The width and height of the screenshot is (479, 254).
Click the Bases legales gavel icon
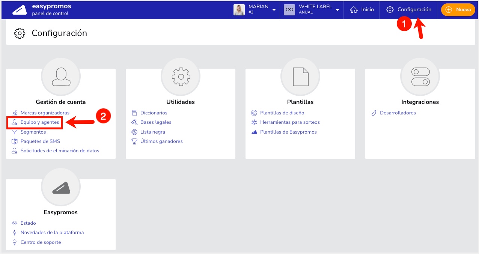134,122
